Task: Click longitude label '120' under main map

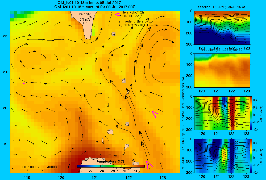Action: (61, 177)
